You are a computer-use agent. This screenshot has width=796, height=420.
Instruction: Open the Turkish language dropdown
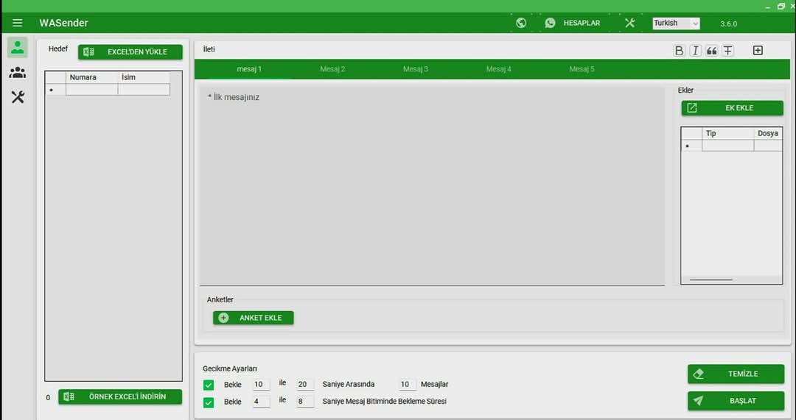click(676, 24)
